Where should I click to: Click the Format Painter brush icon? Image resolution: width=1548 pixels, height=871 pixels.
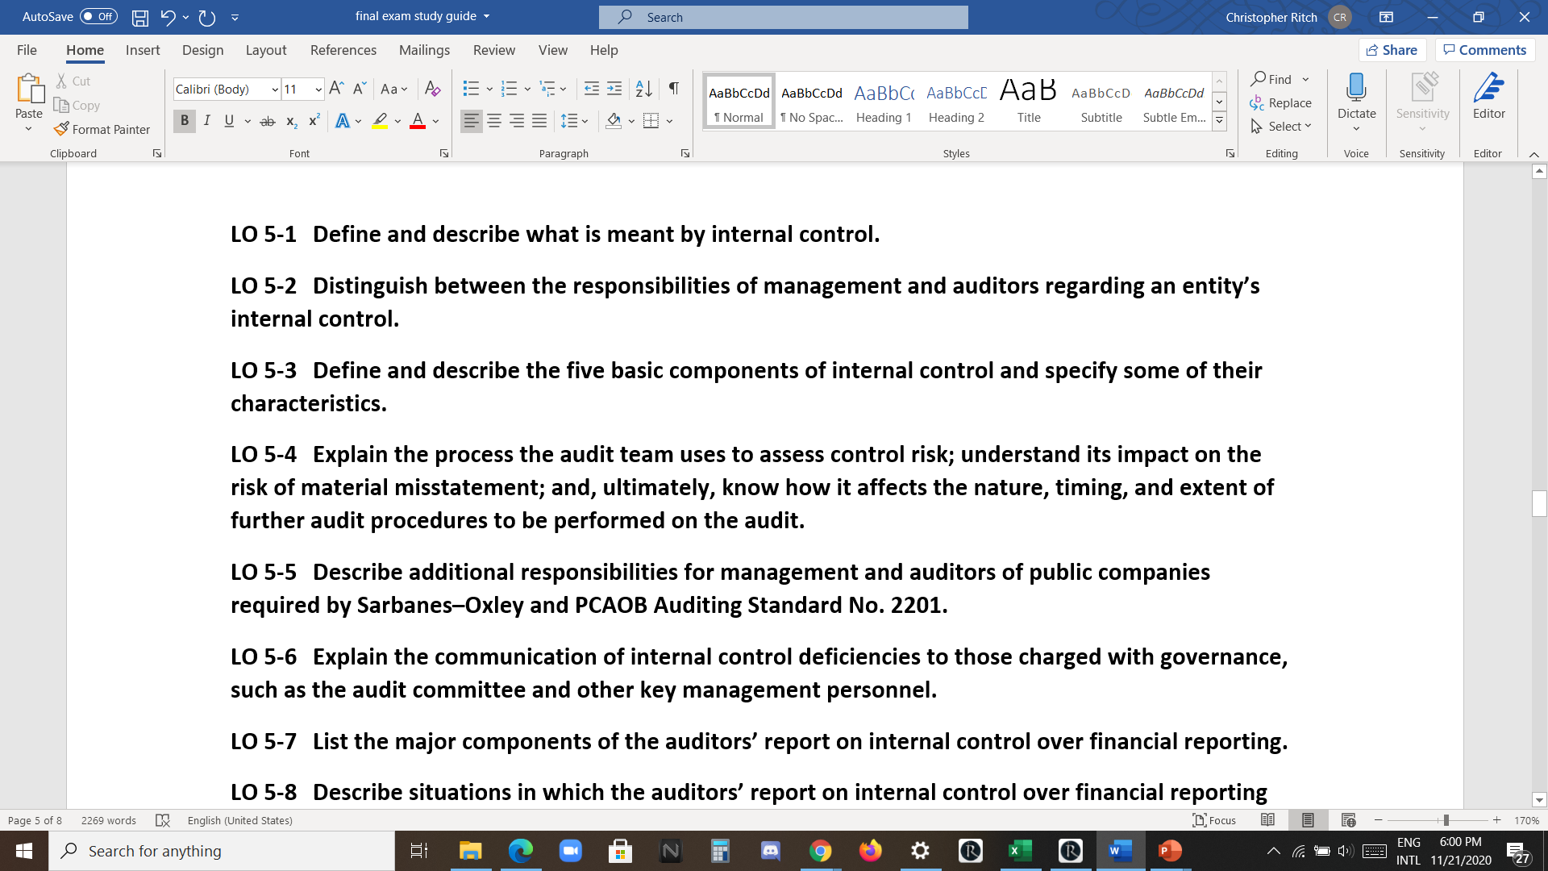pyautogui.click(x=61, y=129)
